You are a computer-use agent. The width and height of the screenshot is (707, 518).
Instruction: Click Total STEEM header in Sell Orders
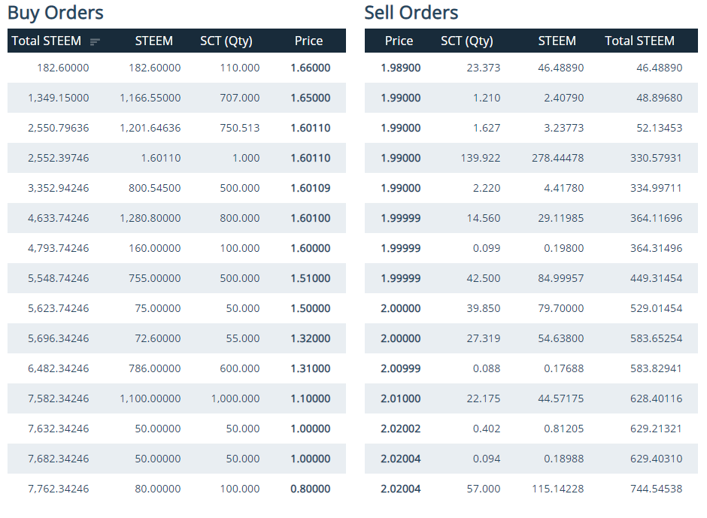coord(639,41)
